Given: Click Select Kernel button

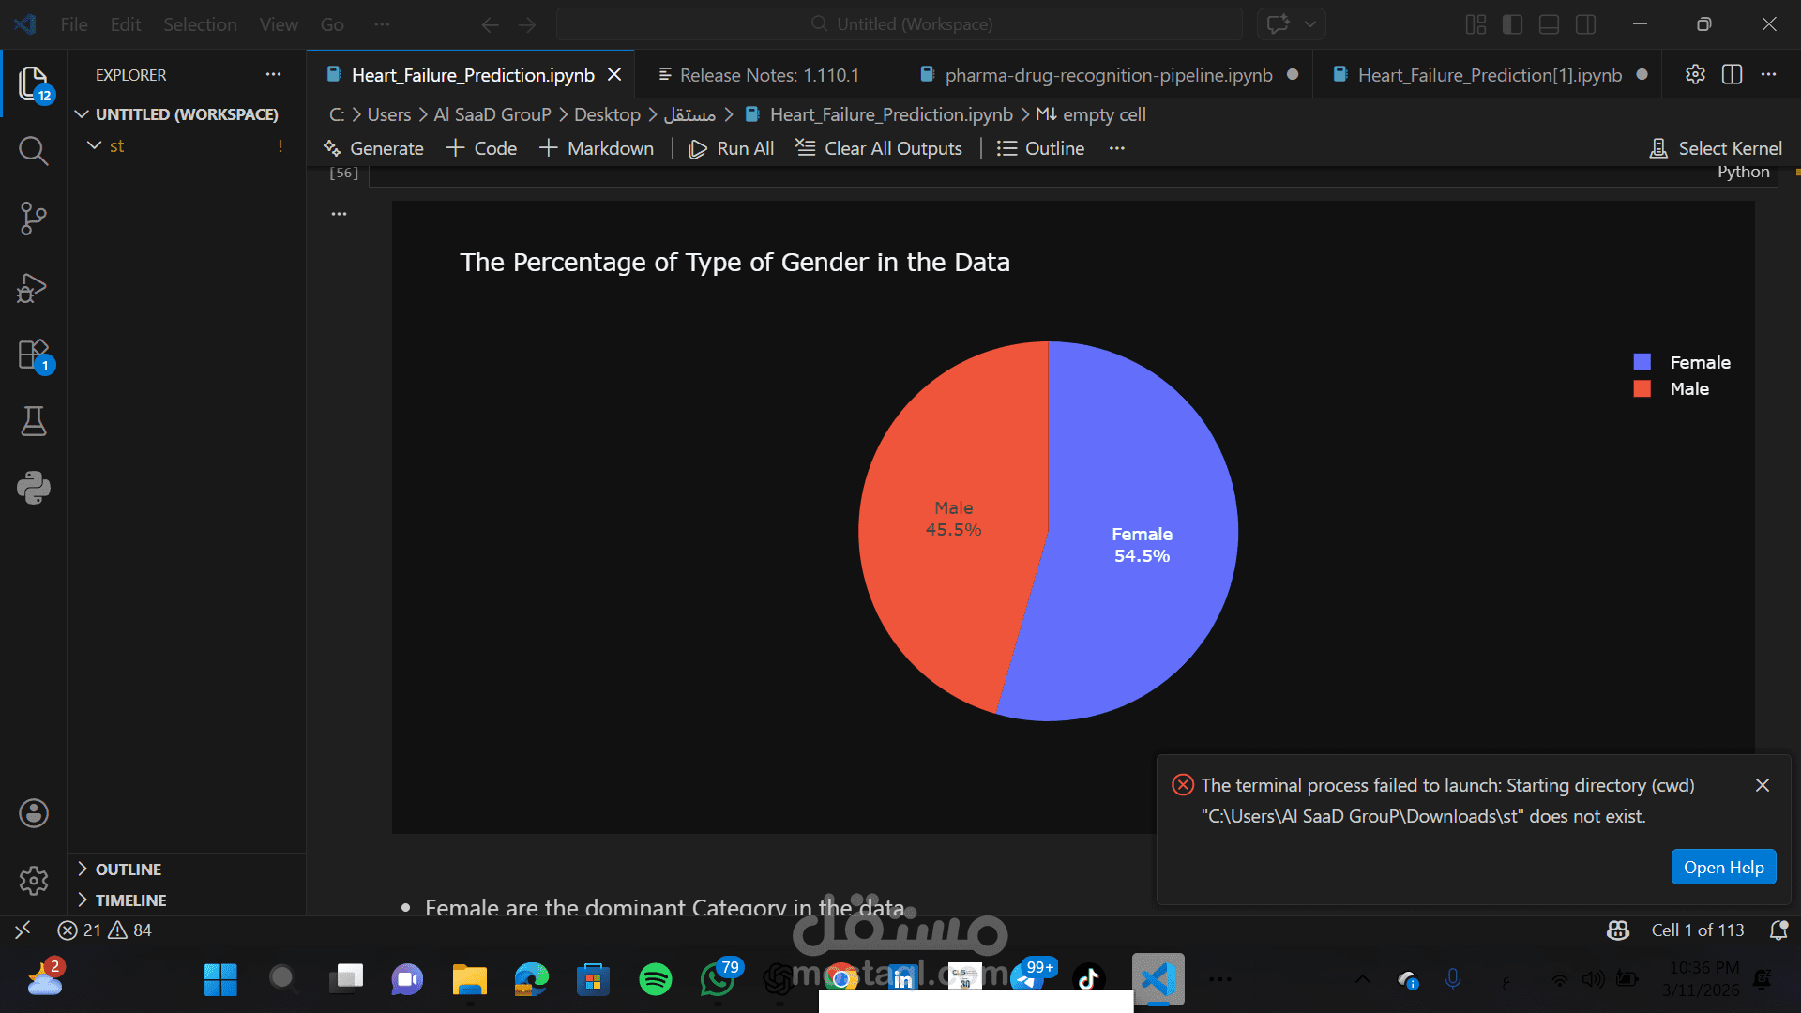Looking at the screenshot, I should click(x=1716, y=148).
